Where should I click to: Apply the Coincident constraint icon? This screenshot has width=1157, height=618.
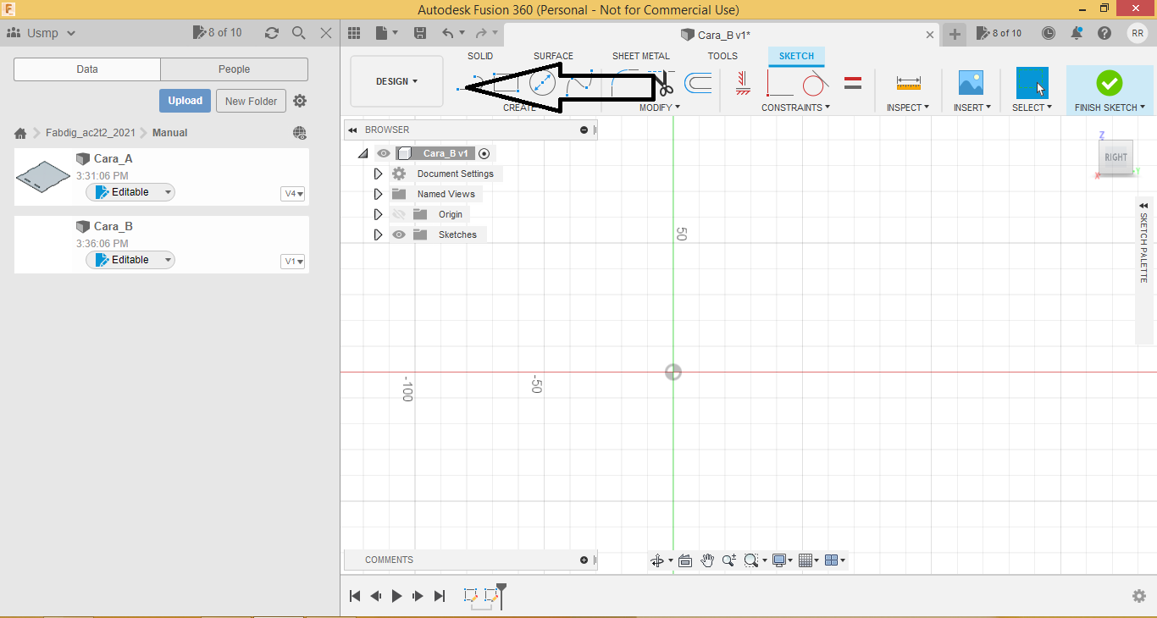point(779,83)
